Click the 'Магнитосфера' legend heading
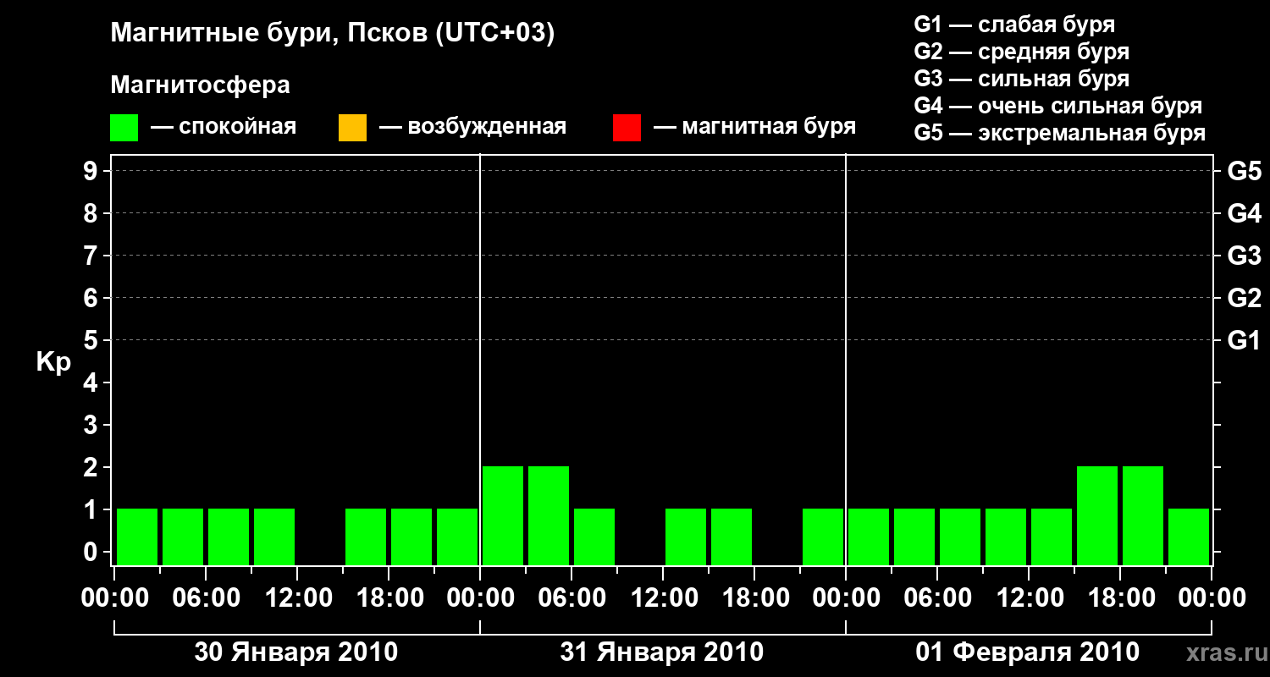The width and height of the screenshot is (1270, 677). (200, 85)
